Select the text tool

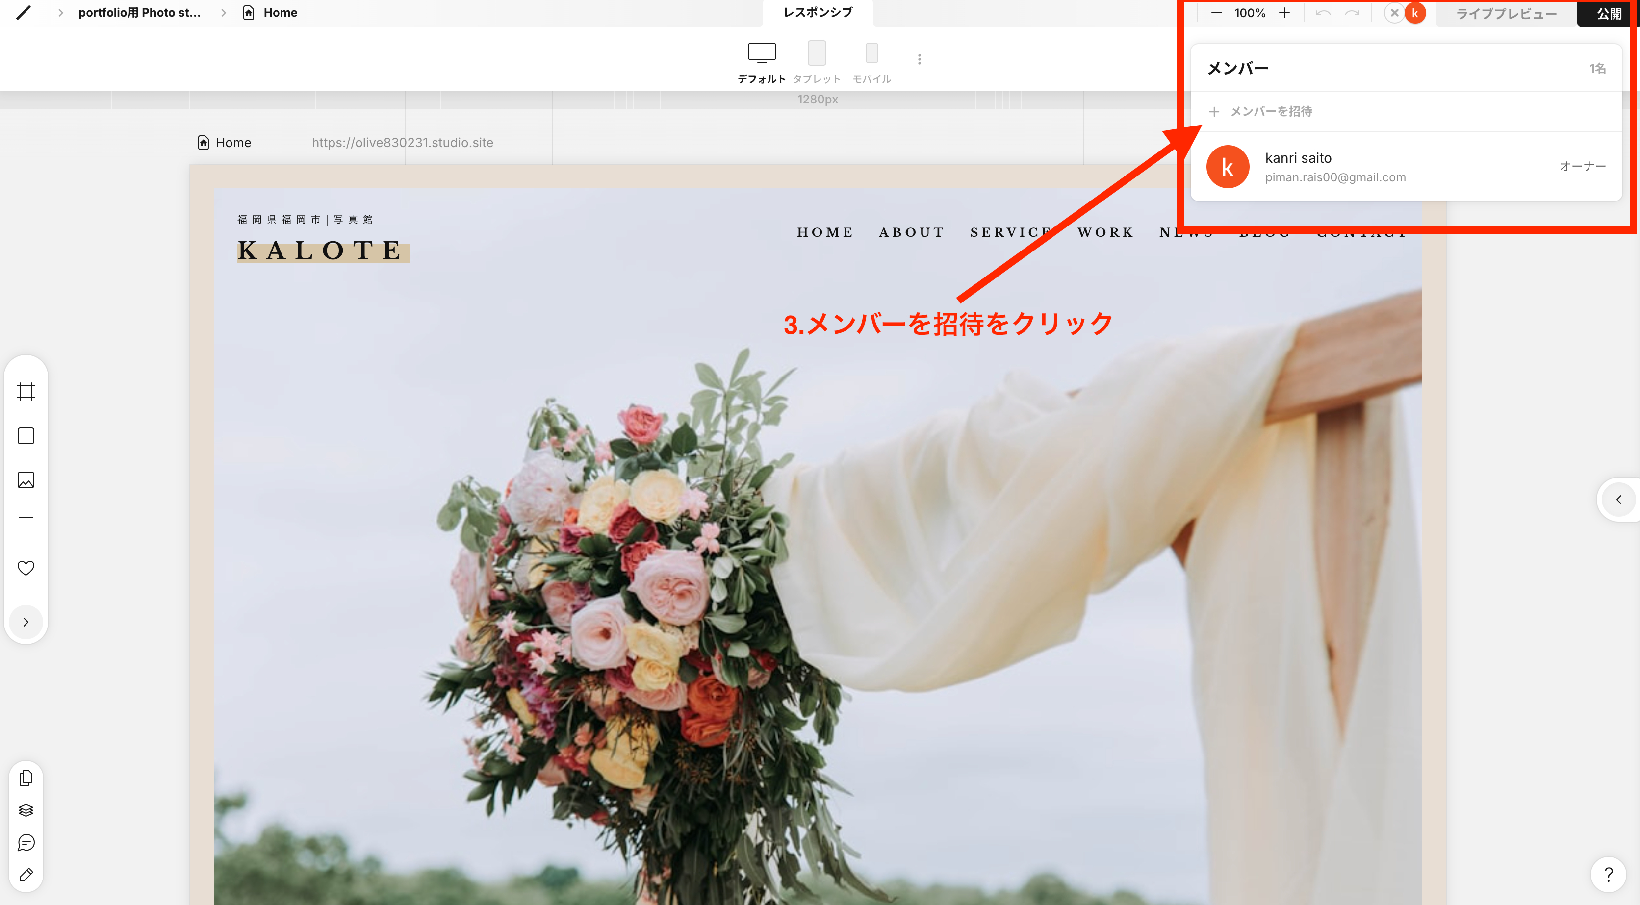(26, 524)
